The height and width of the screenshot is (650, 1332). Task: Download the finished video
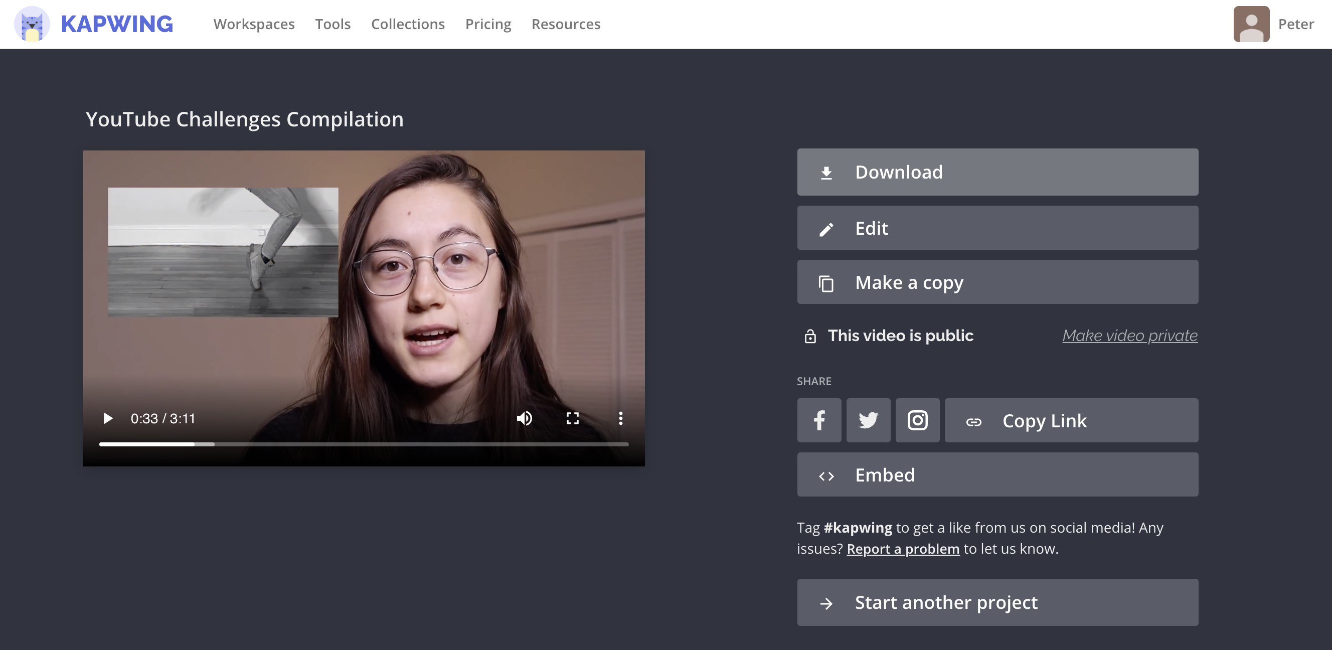click(997, 172)
